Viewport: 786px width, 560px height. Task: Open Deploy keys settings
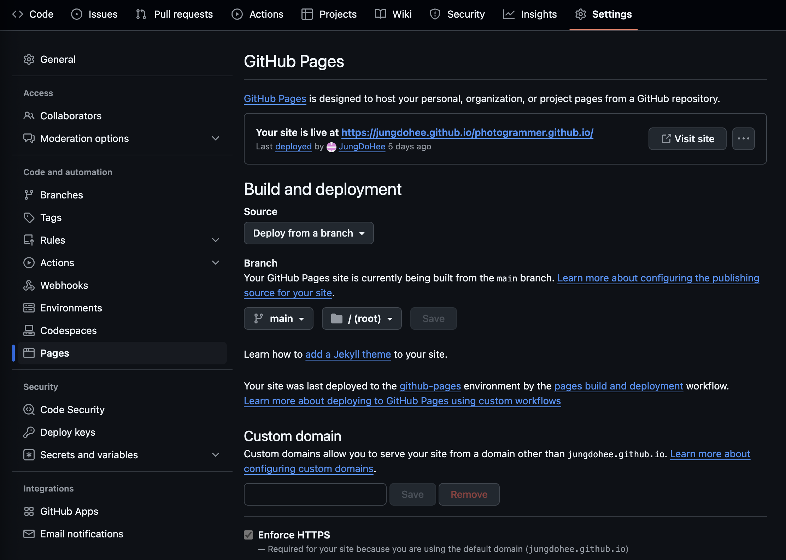tap(122, 432)
